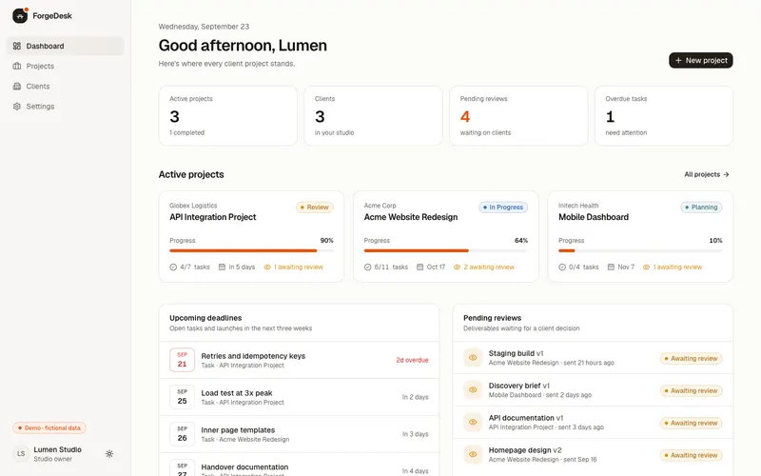Click the eye icon beside 2 awaiting review
Screen dimensions: 761x476
tap(457, 267)
